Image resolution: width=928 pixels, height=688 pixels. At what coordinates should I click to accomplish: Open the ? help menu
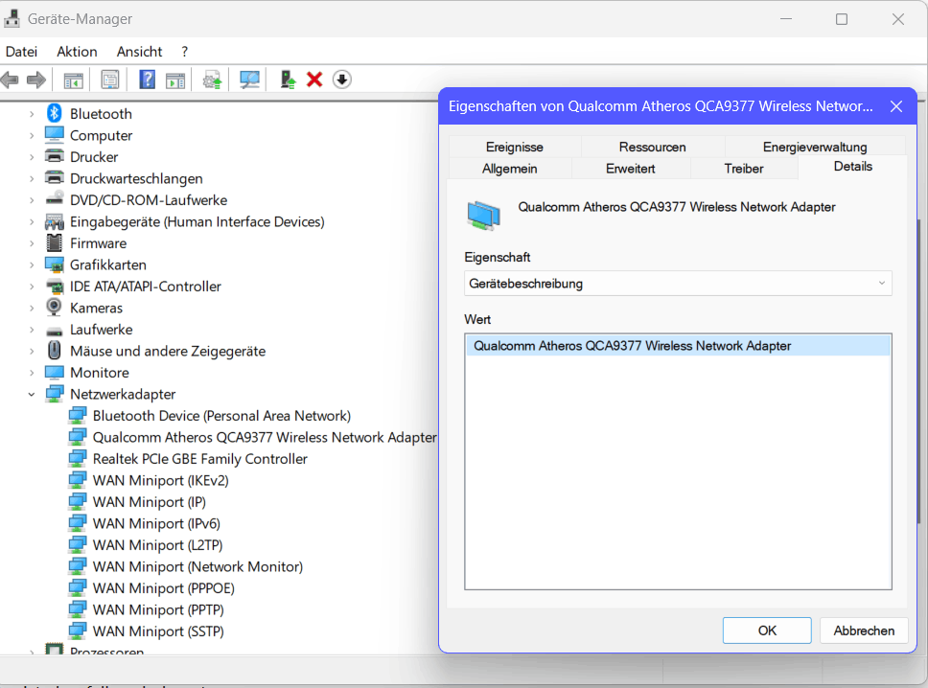click(185, 52)
